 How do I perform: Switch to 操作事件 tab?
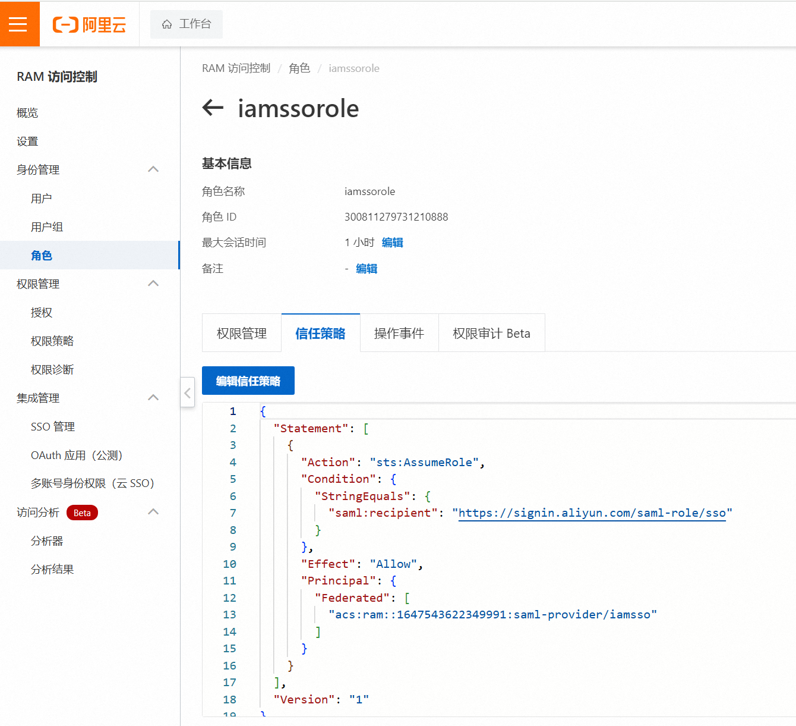[x=399, y=333]
